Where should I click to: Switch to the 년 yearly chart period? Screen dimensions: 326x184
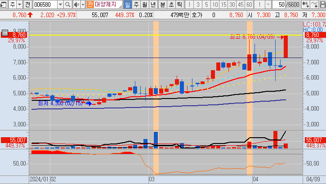[153, 4]
